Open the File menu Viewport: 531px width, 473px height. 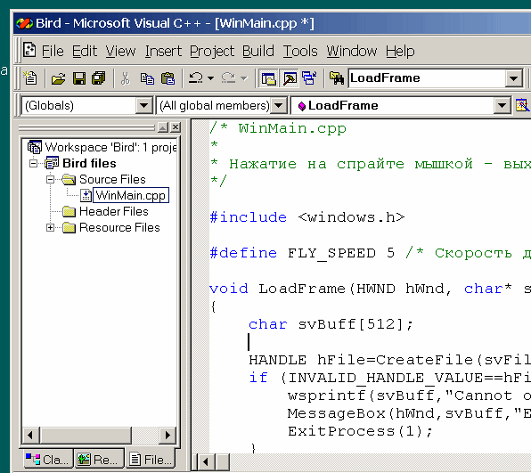coord(53,51)
